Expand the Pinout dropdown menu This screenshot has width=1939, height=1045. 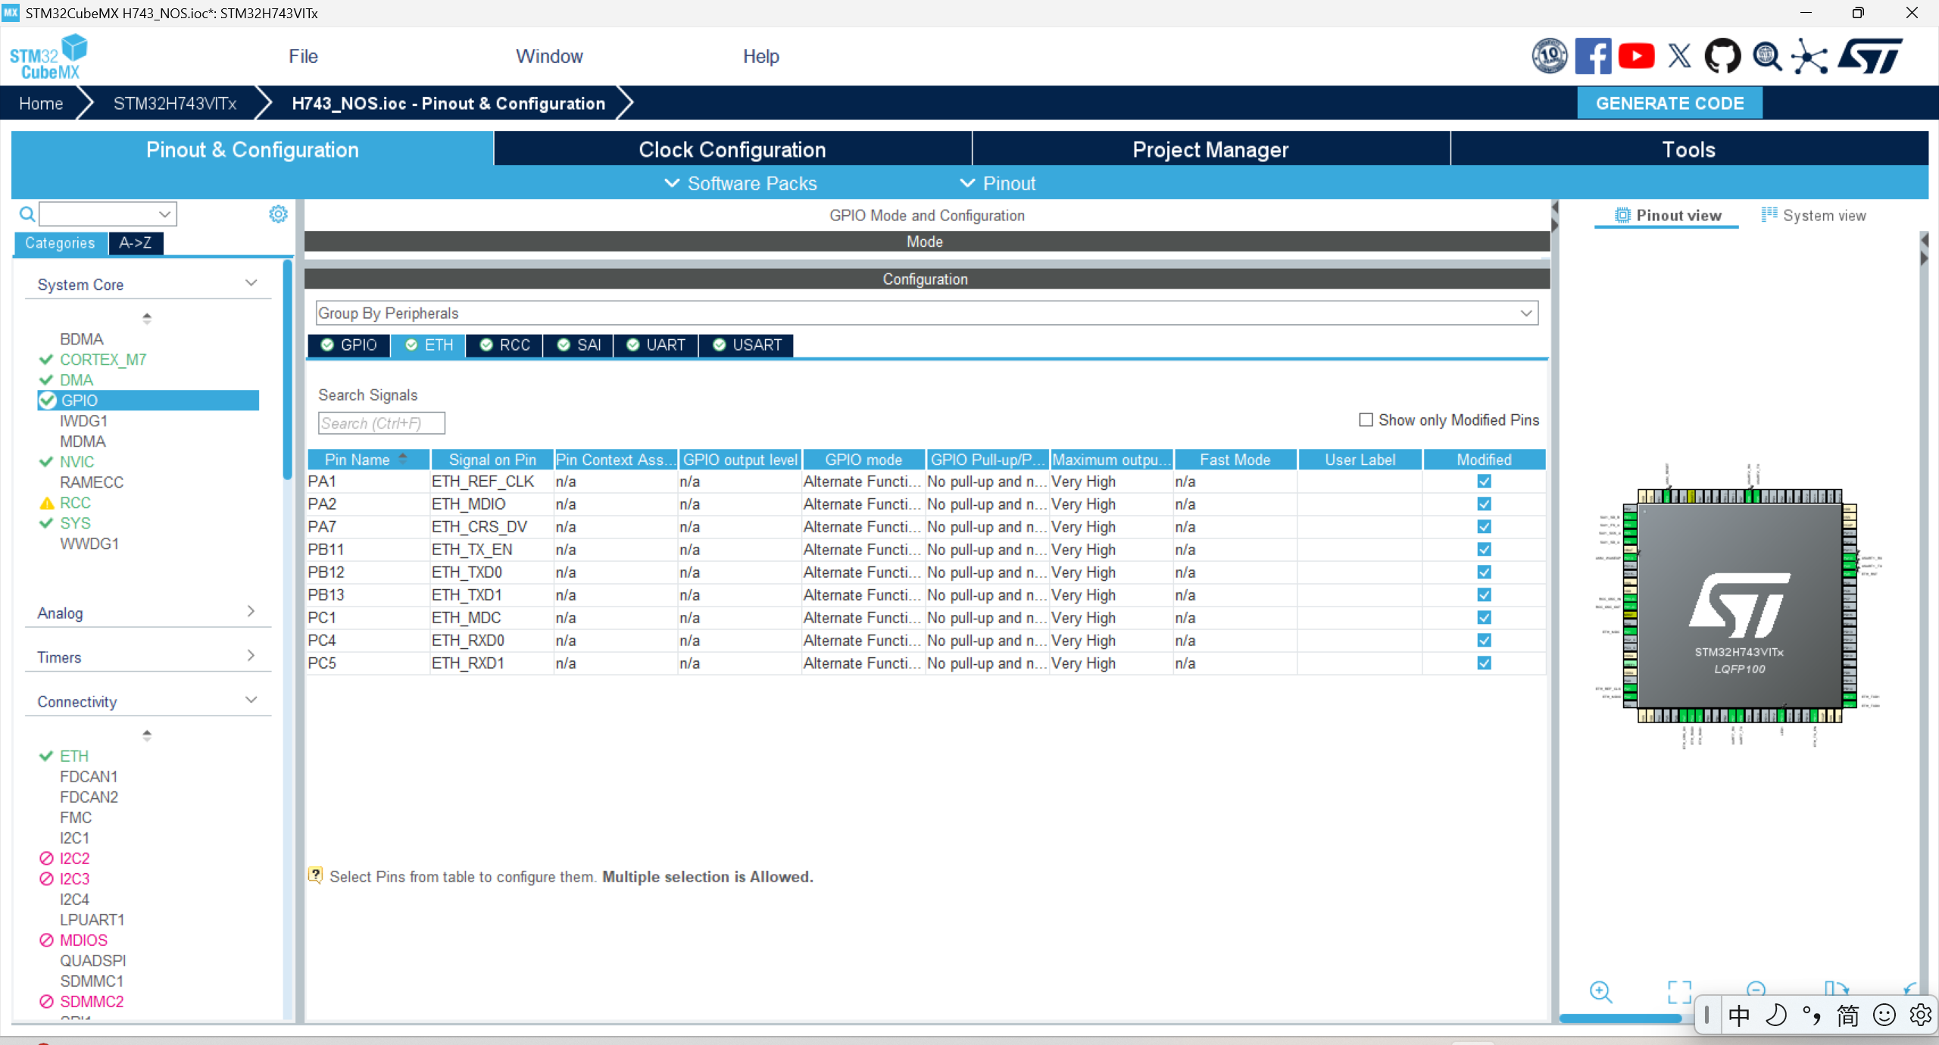point(998,183)
